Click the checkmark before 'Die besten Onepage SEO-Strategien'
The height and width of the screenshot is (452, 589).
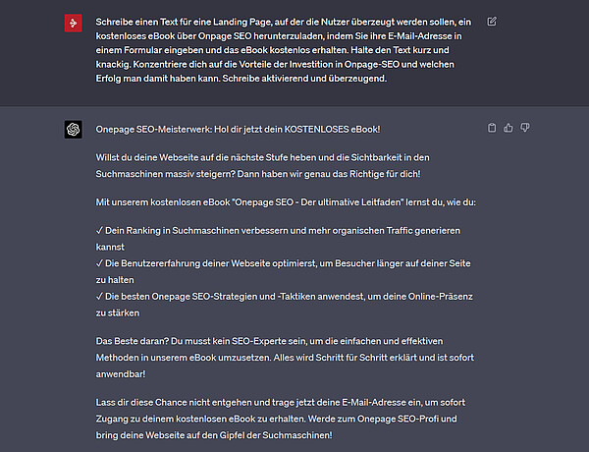point(99,297)
